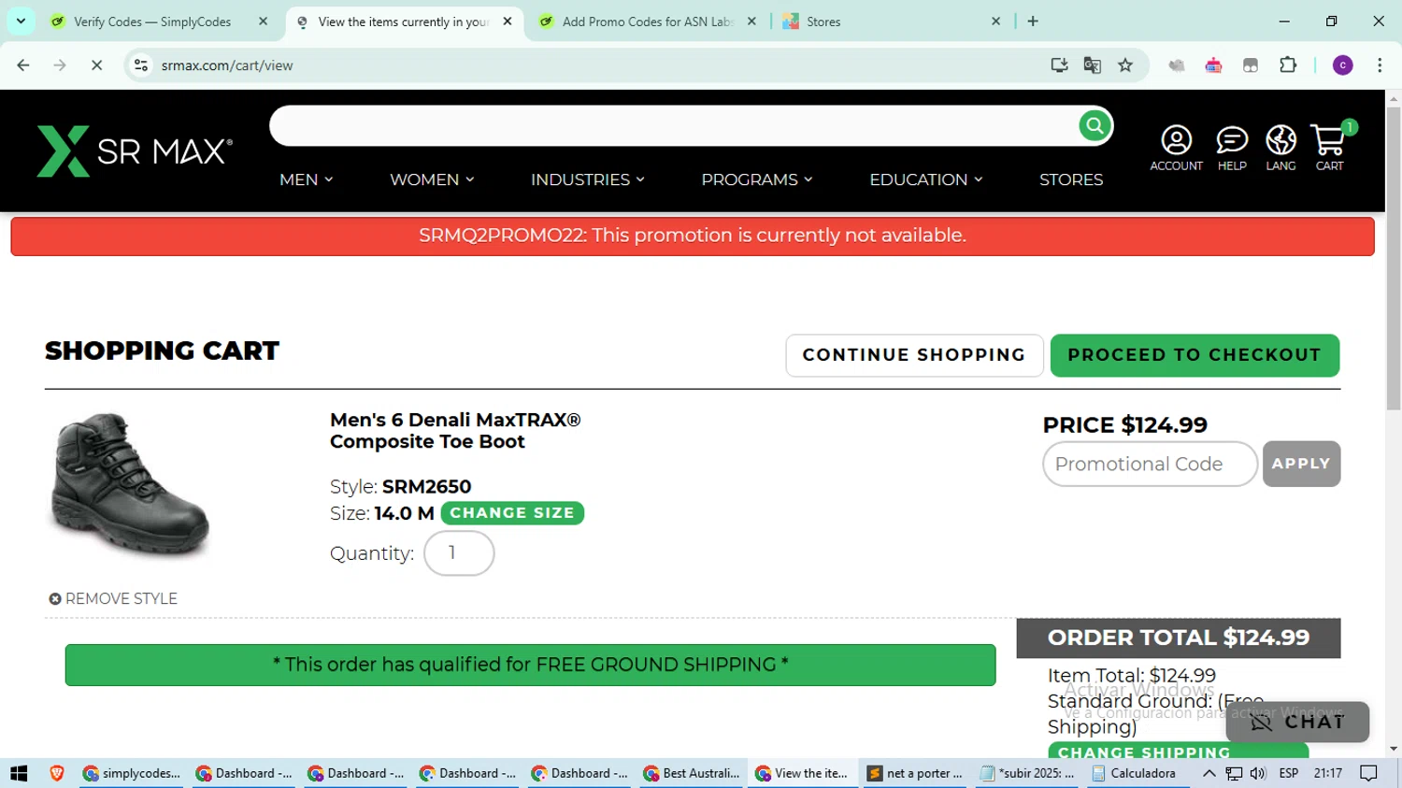Open Best Australi... taskbar window
Screen dimensions: 1402x788
[x=692, y=773]
